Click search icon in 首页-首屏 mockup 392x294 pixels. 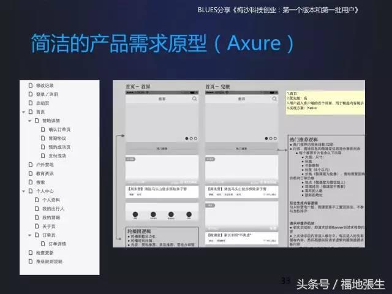(x=195, y=99)
